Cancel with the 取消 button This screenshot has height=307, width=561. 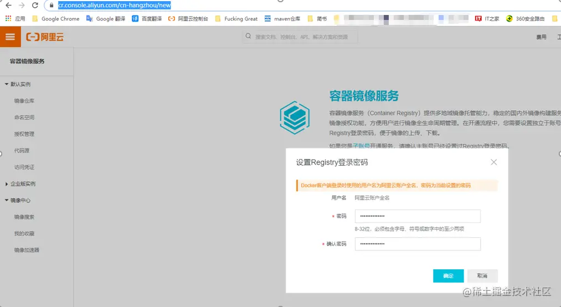pyautogui.click(x=482, y=276)
